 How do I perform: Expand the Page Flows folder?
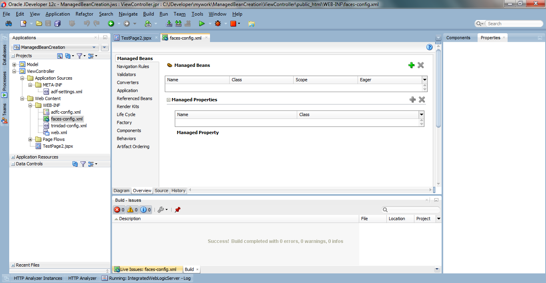pos(29,139)
